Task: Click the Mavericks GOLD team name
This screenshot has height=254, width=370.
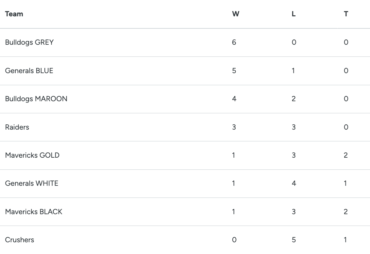Action: coord(32,155)
